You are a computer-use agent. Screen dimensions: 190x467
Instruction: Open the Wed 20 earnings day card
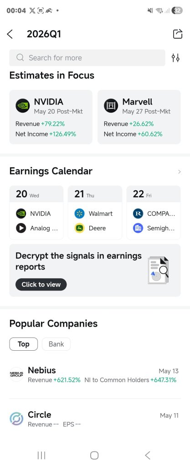tap(36, 213)
